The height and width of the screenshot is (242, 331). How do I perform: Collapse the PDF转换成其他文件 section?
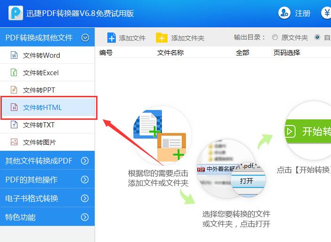pos(85,38)
